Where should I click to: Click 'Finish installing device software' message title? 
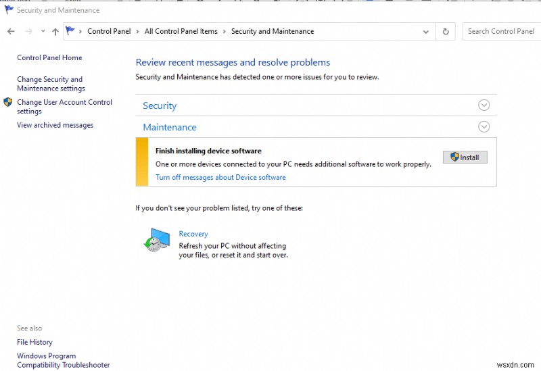coord(208,151)
